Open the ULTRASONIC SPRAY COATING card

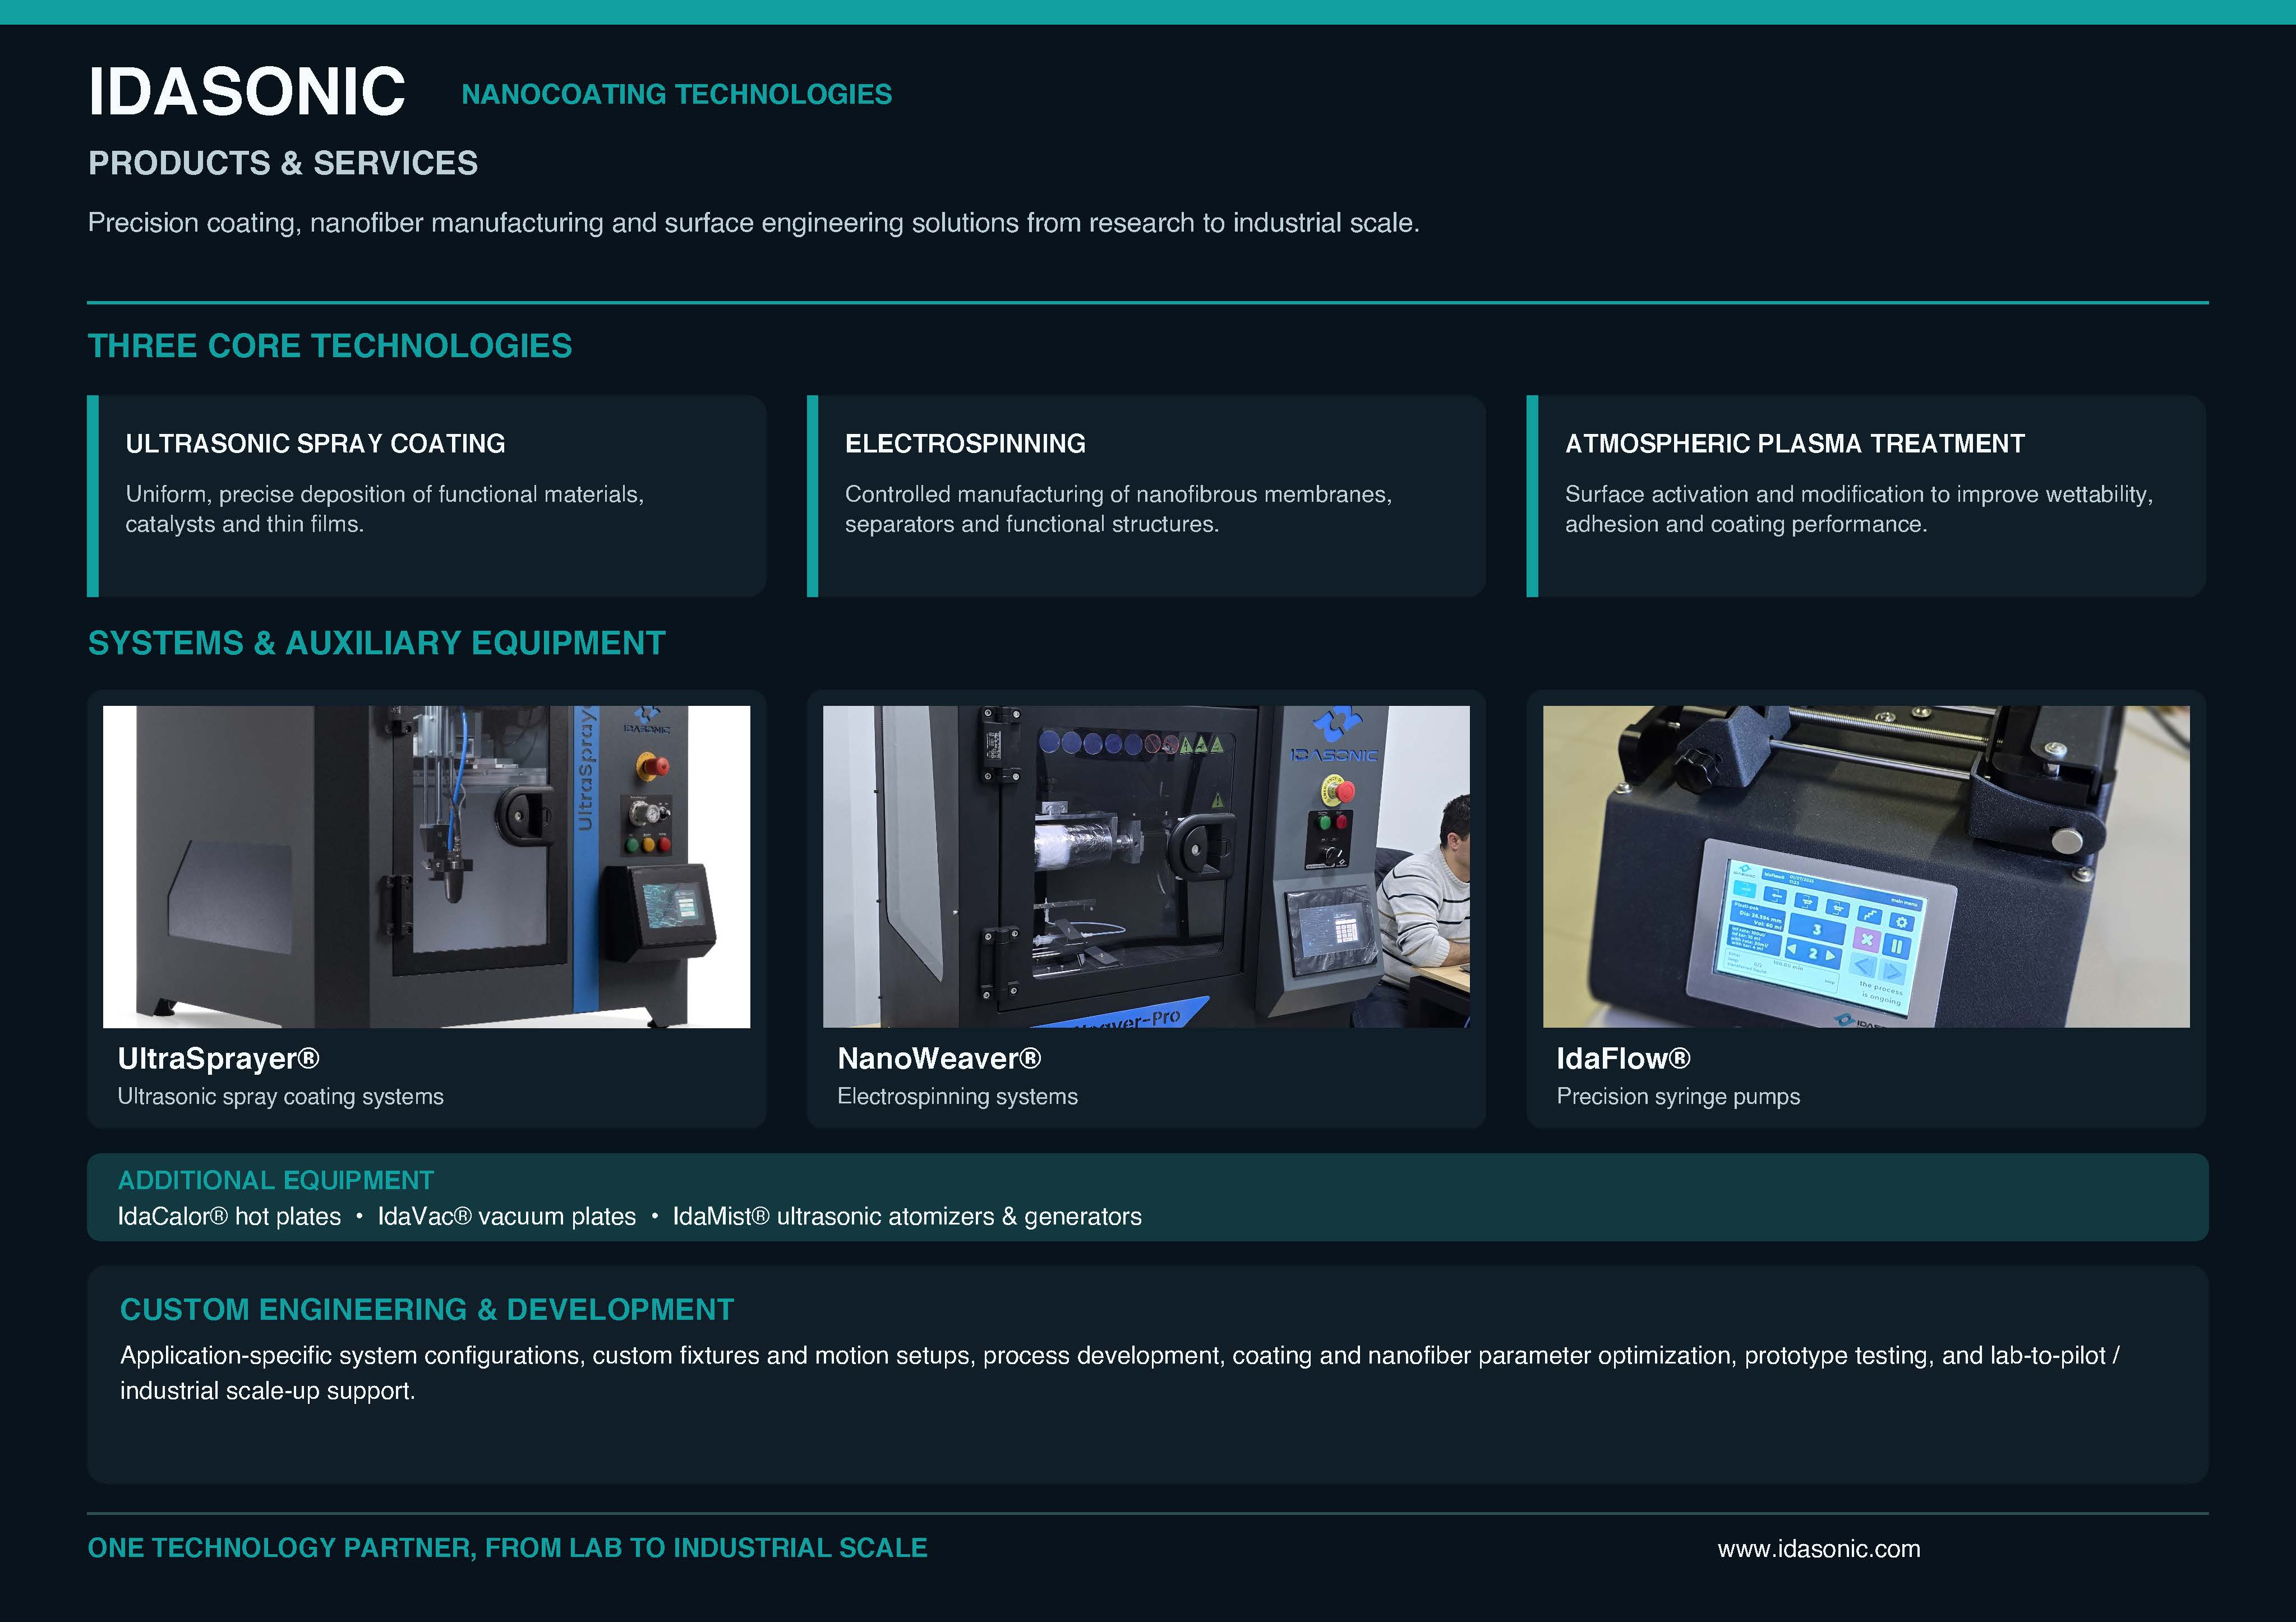point(427,496)
